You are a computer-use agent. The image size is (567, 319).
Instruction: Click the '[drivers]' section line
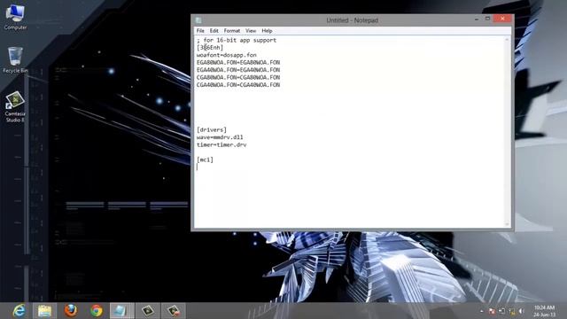[x=212, y=129]
